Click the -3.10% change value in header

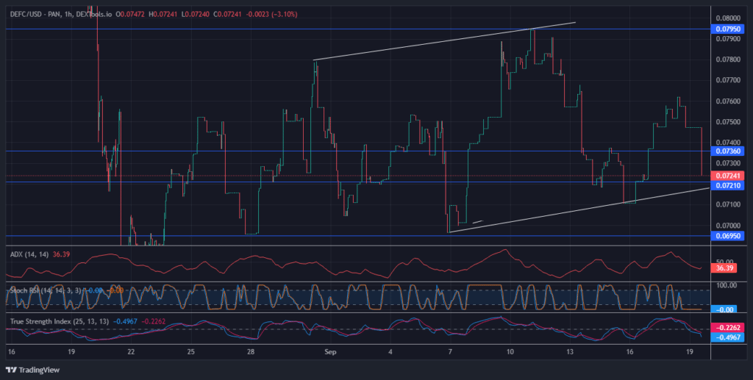(x=285, y=15)
